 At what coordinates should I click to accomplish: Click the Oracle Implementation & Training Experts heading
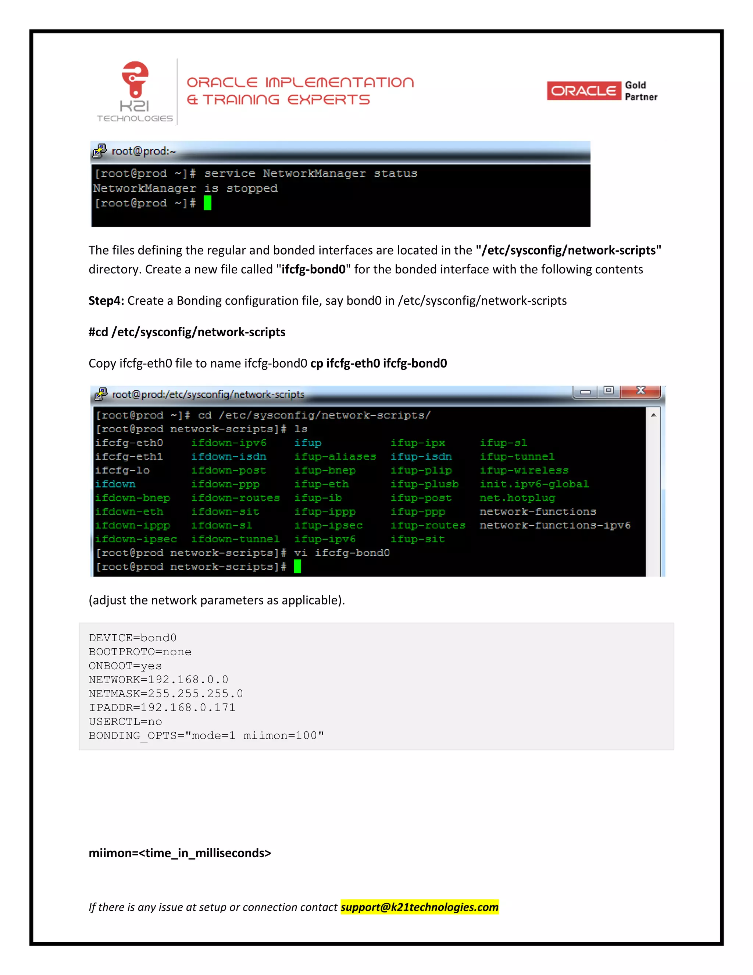point(300,91)
